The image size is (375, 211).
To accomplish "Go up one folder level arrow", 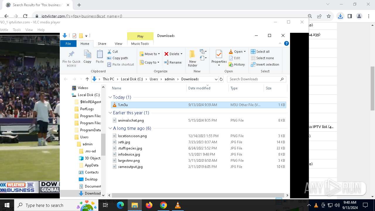I will point(87,79).
